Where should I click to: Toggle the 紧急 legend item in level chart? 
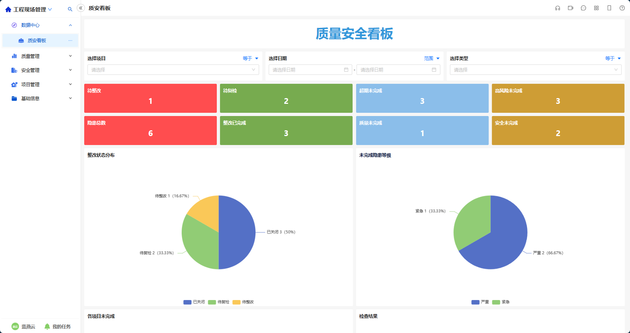pos(501,302)
